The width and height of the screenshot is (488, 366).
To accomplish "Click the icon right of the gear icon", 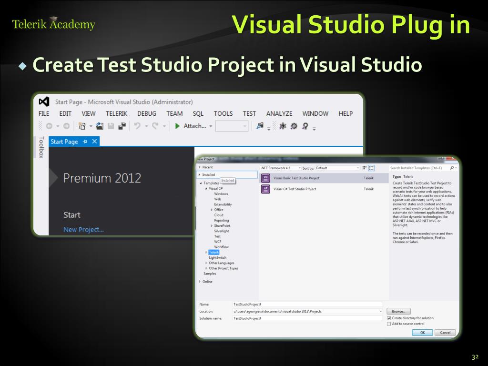I will coord(305,126).
